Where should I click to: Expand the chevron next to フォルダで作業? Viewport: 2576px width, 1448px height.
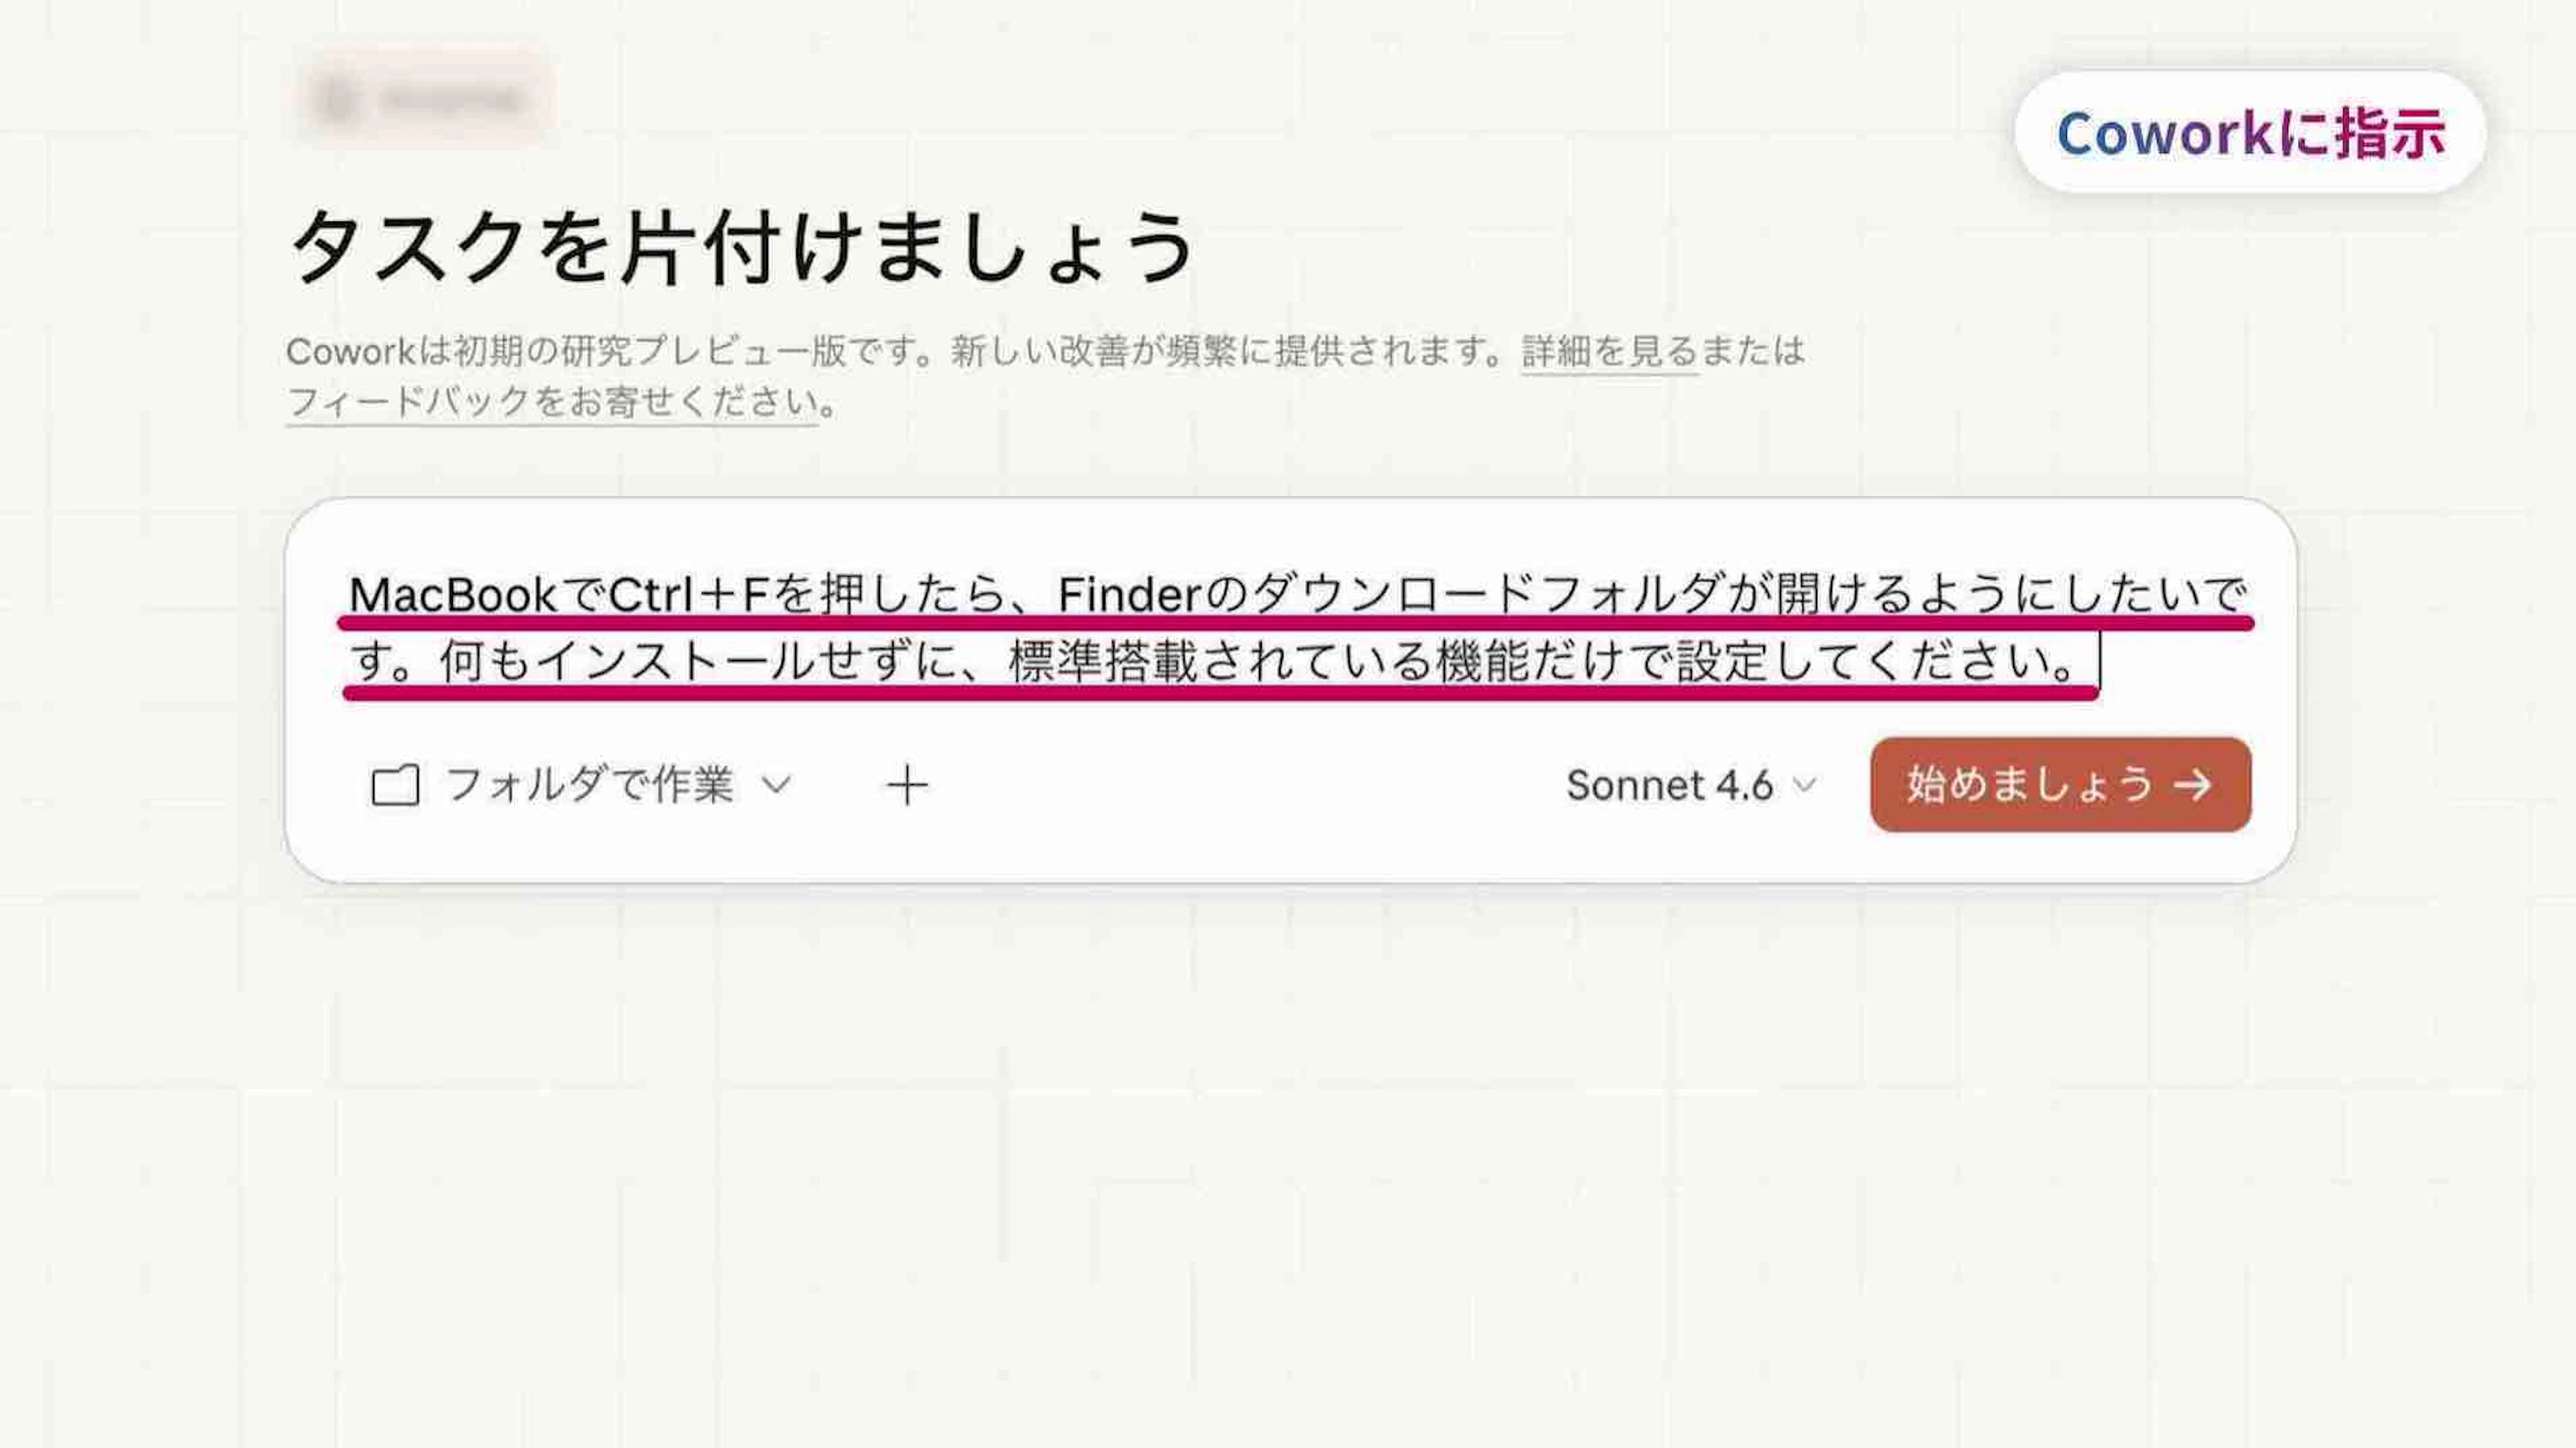pyautogui.click(x=777, y=785)
